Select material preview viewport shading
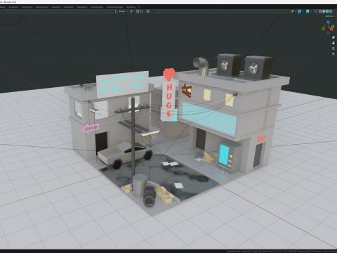Viewport: 337px width, 253px height. click(x=327, y=11)
